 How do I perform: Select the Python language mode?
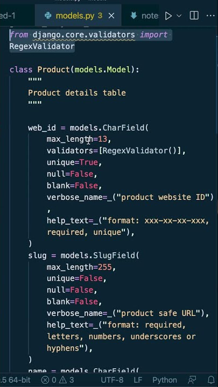point(165,379)
